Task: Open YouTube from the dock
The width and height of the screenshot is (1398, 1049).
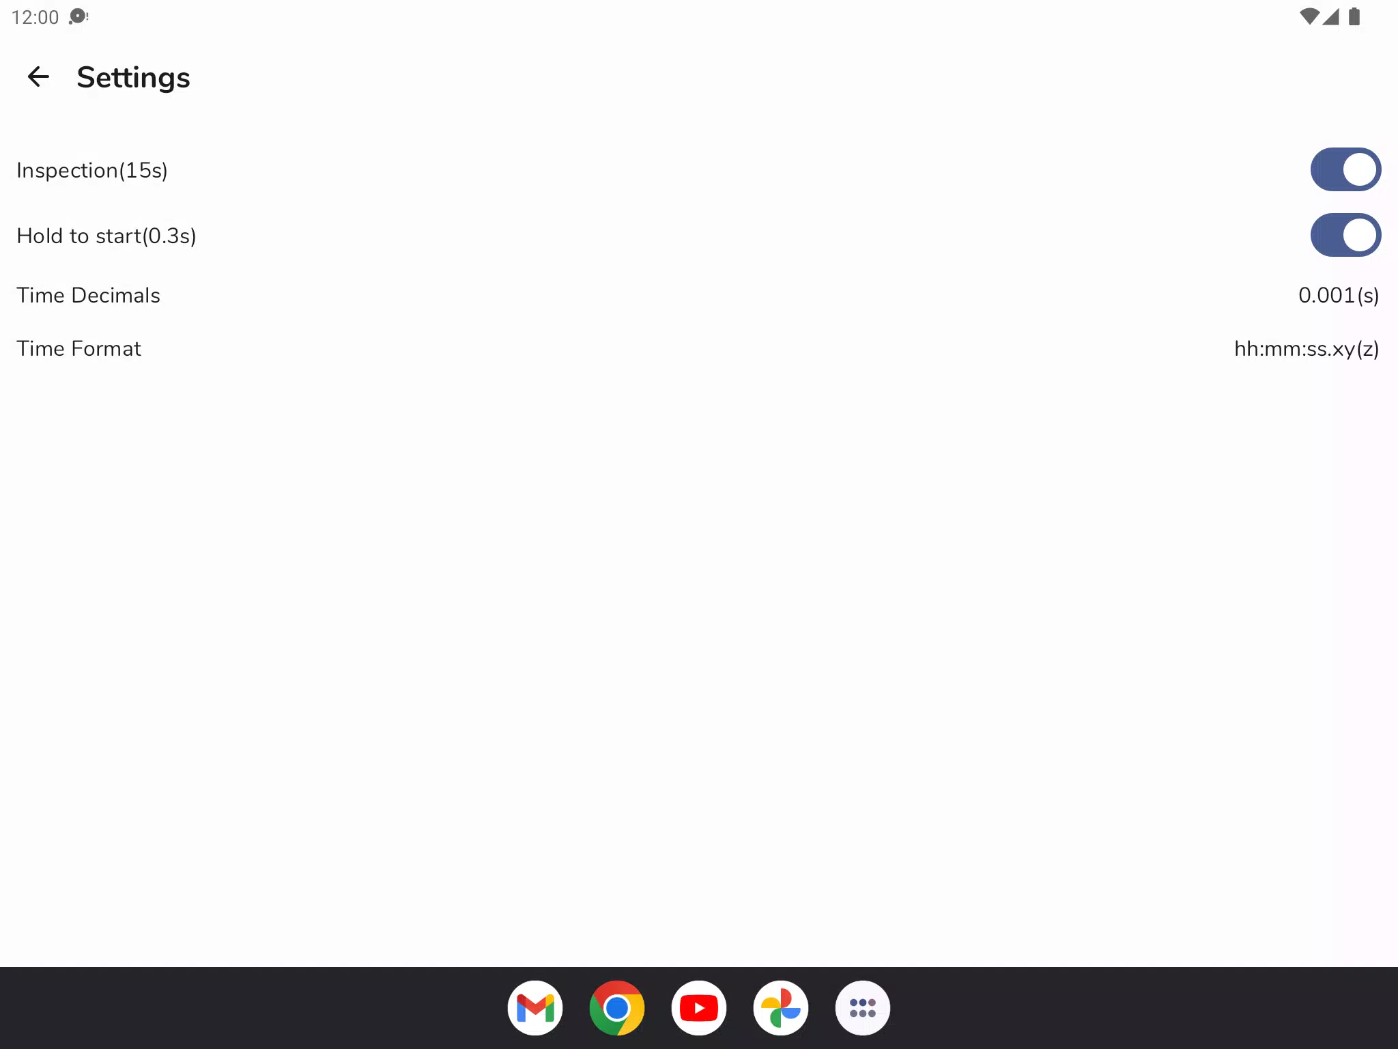Action: tap(699, 1008)
